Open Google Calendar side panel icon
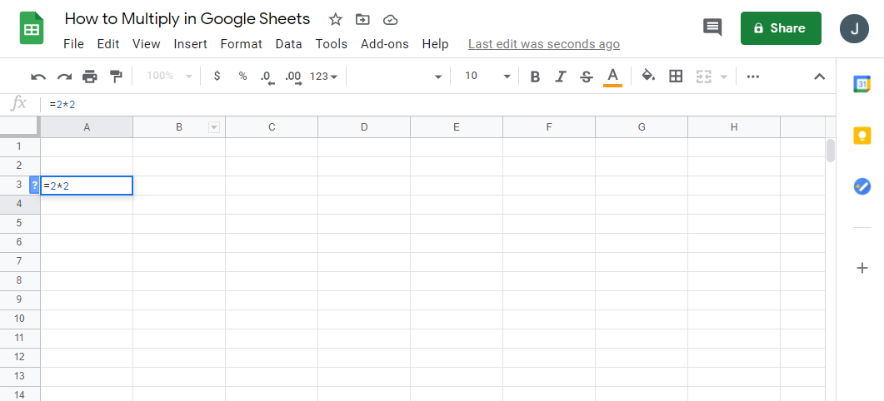Viewport: 884px width, 401px height. [x=862, y=83]
